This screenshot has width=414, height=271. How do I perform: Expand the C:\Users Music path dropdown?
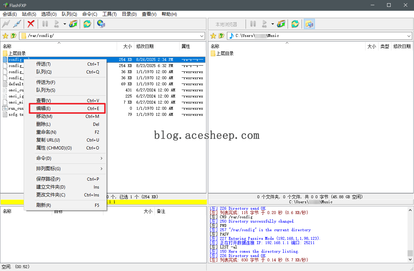point(409,36)
